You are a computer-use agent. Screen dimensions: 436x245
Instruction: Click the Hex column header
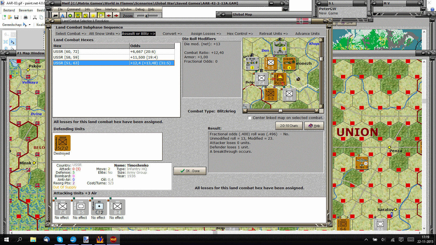tap(91, 46)
